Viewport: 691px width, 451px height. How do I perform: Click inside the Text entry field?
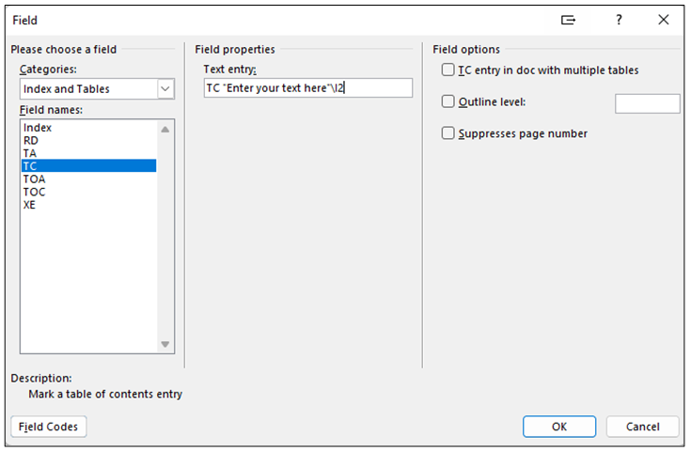click(x=308, y=88)
